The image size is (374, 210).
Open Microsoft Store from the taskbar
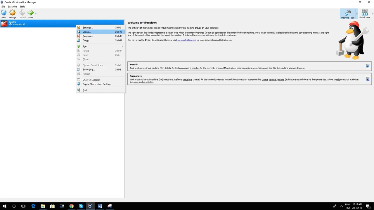click(x=52, y=206)
